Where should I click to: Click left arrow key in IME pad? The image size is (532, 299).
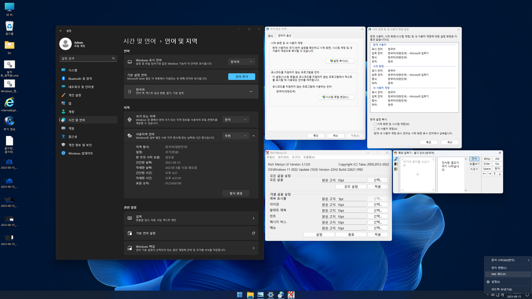(x=484, y=174)
